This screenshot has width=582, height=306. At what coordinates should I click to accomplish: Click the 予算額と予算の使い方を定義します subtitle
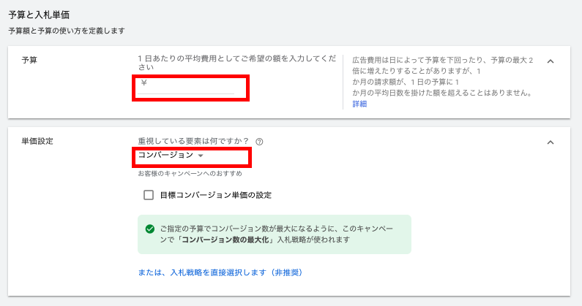(67, 31)
